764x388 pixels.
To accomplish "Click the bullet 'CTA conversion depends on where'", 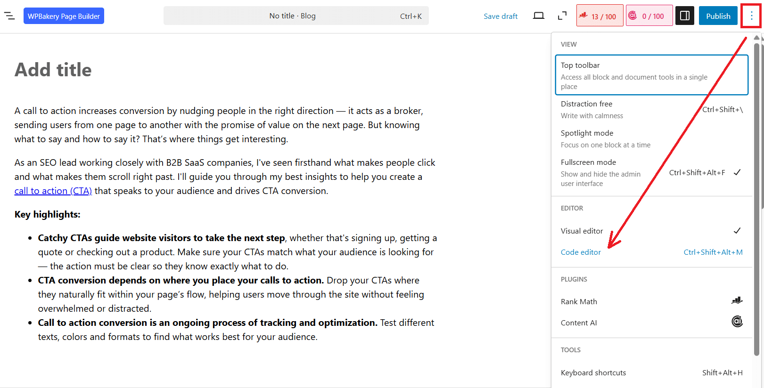I will click(231, 294).
